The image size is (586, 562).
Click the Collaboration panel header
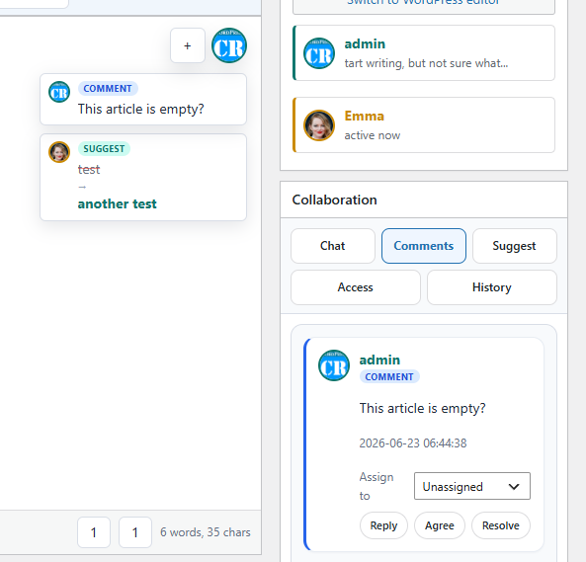(x=424, y=200)
